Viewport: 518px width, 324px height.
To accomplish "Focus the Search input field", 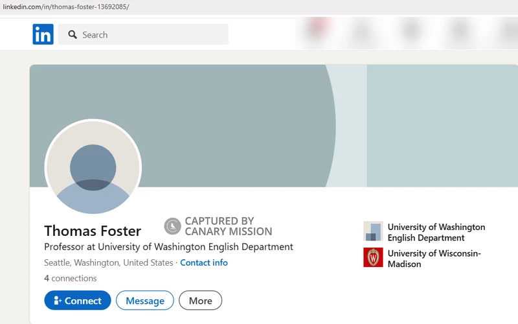I will coord(143,34).
